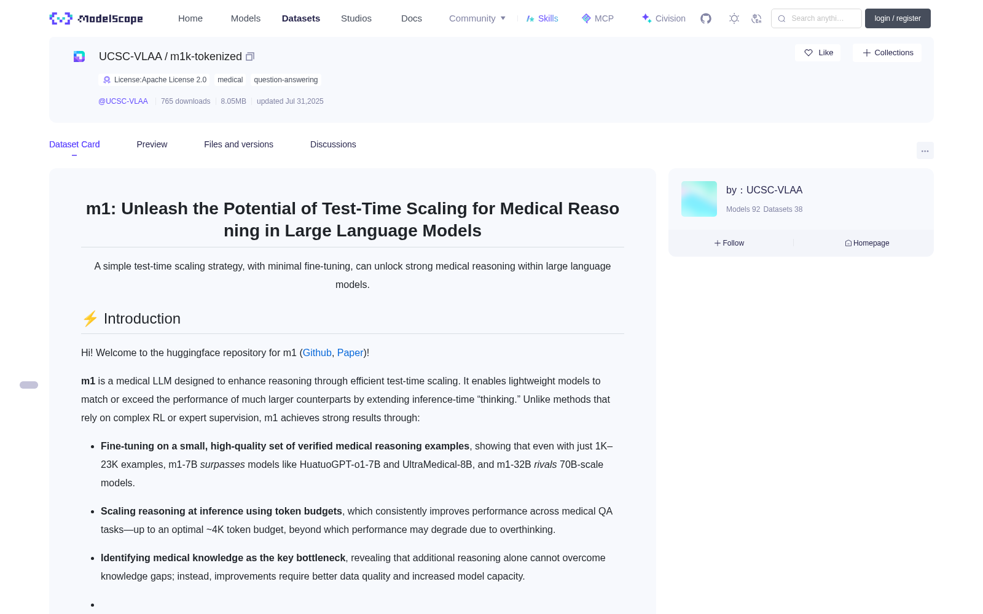The image size is (983, 614).
Task: Open the three-dot more options button
Action: point(925,150)
